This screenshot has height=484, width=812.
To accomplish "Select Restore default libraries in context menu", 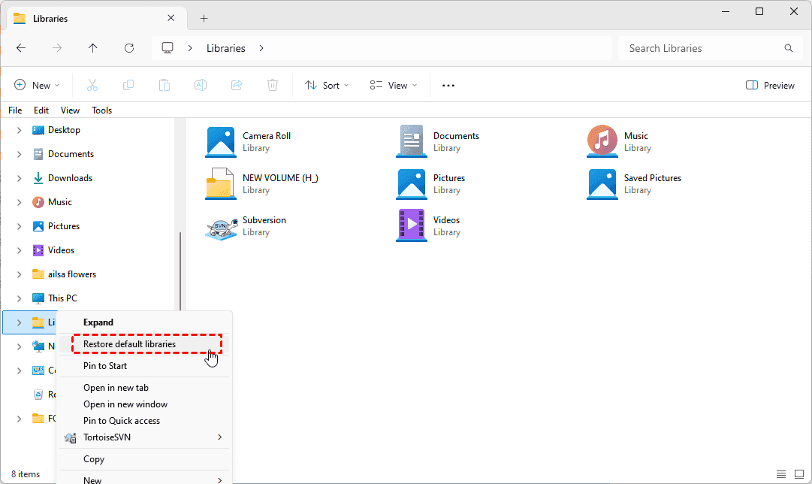I will coord(129,344).
